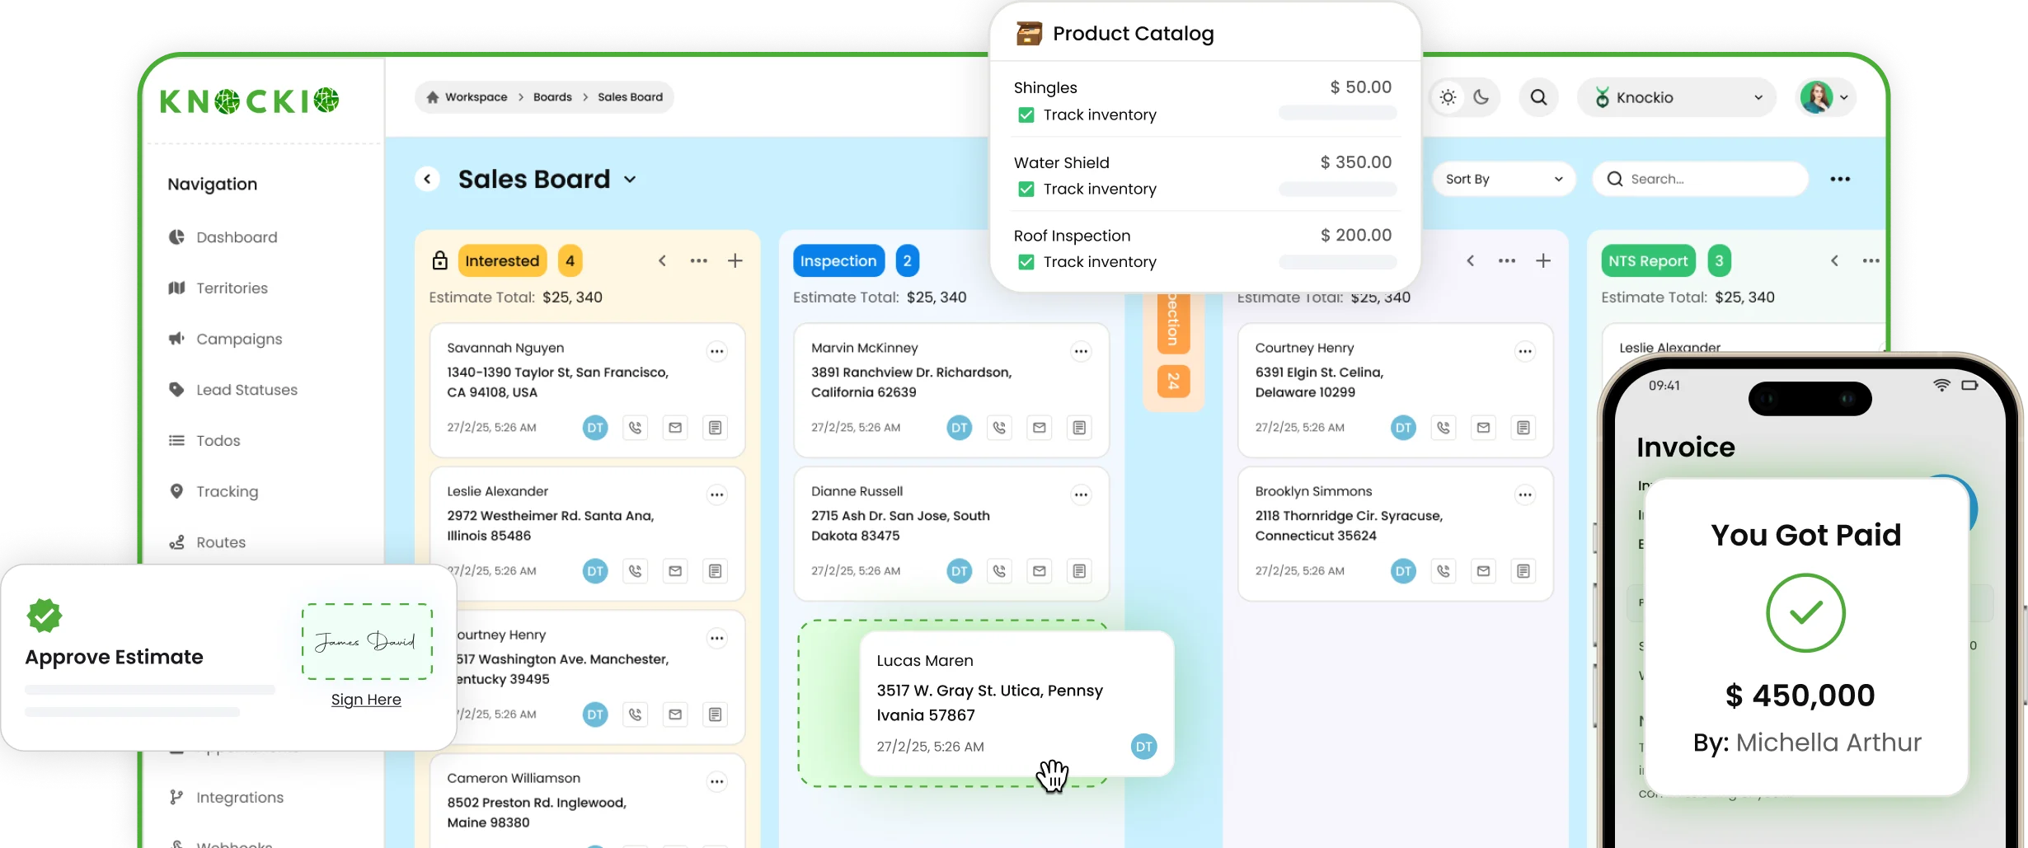Image resolution: width=2028 pixels, height=848 pixels.
Task: Open notes icon on Marvin McKinney card
Action: point(1079,428)
